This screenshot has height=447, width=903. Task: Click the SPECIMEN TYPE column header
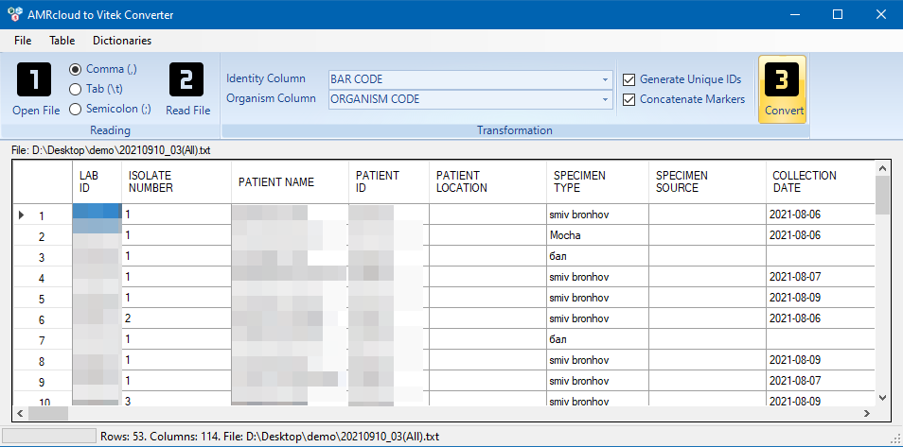click(598, 181)
